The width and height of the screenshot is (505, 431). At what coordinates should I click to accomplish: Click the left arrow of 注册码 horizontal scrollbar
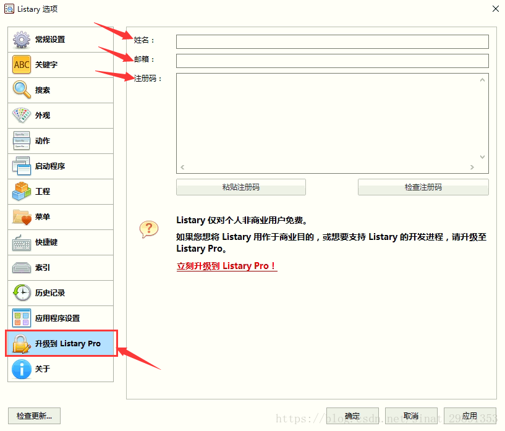pyautogui.click(x=182, y=167)
